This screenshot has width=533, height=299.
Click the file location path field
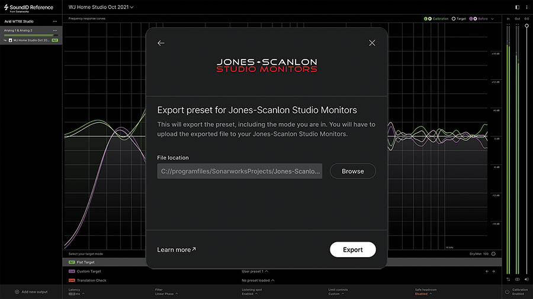(240, 171)
